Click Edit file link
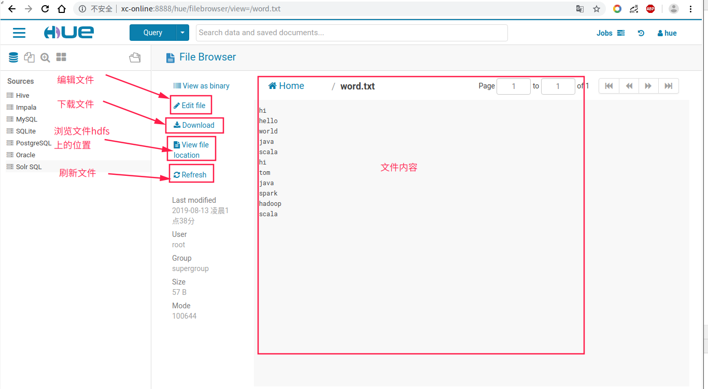This screenshot has height=389, width=708. pyautogui.click(x=190, y=106)
